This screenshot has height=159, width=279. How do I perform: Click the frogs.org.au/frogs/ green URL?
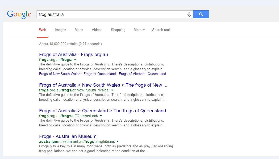tap(56, 60)
